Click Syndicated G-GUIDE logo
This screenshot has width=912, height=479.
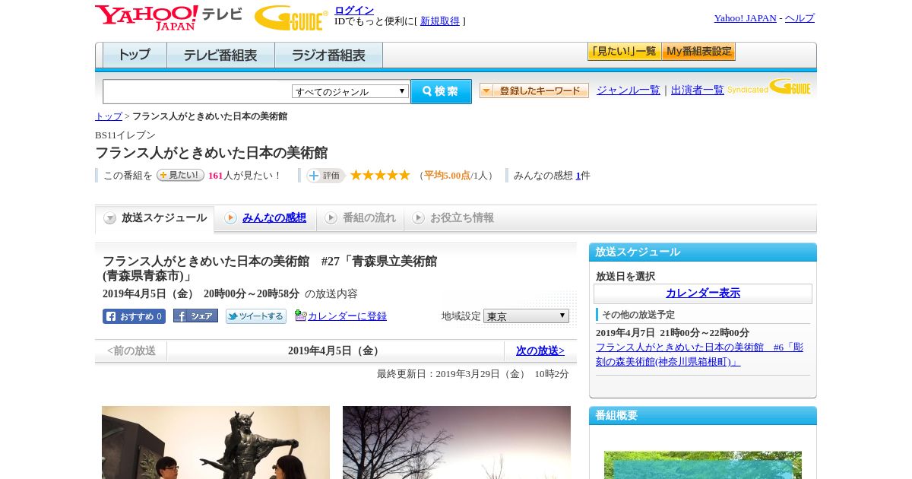pyautogui.click(x=769, y=87)
